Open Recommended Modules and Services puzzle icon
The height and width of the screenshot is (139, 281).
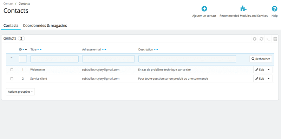(243, 8)
